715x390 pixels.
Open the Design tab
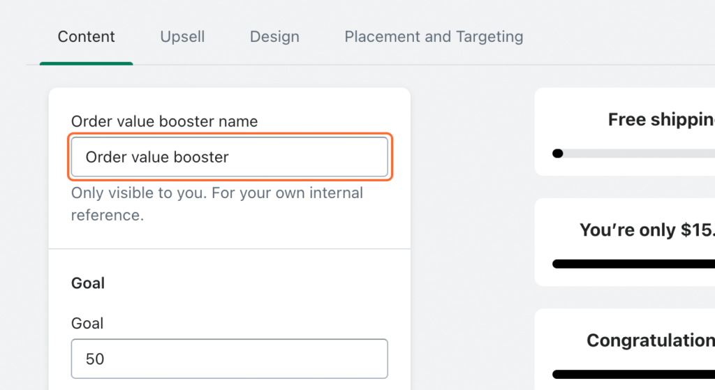[x=274, y=36]
